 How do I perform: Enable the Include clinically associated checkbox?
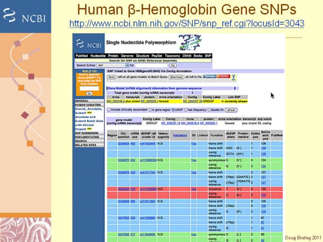pyautogui.click(x=108, y=109)
